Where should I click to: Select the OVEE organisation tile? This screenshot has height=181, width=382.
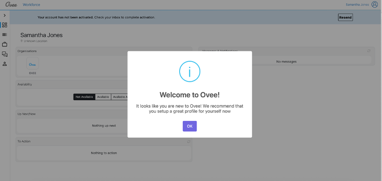point(33,65)
